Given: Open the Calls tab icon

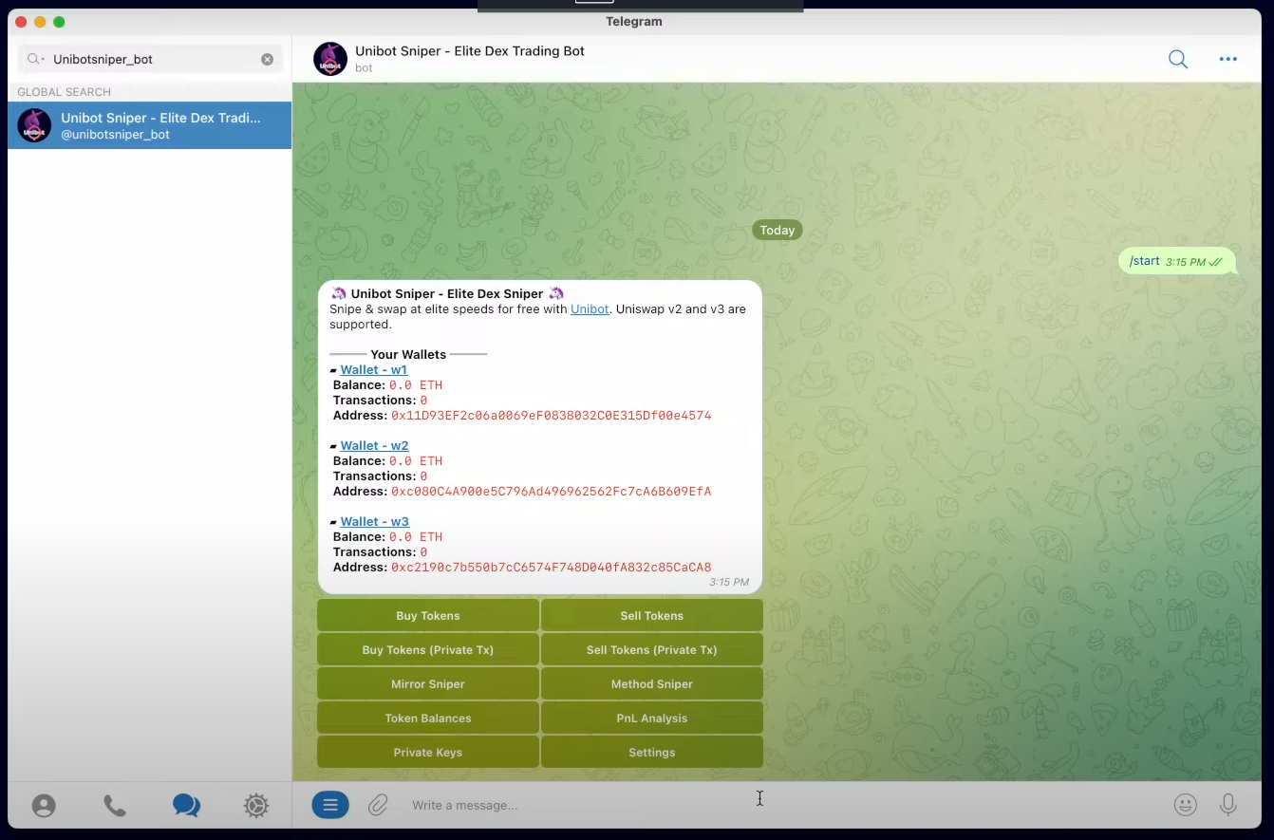Looking at the screenshot, I should coord(115,806).
